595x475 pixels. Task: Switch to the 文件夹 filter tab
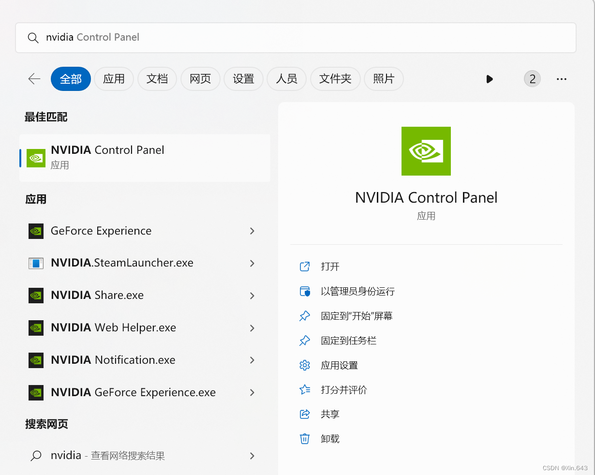click(335, 79)
